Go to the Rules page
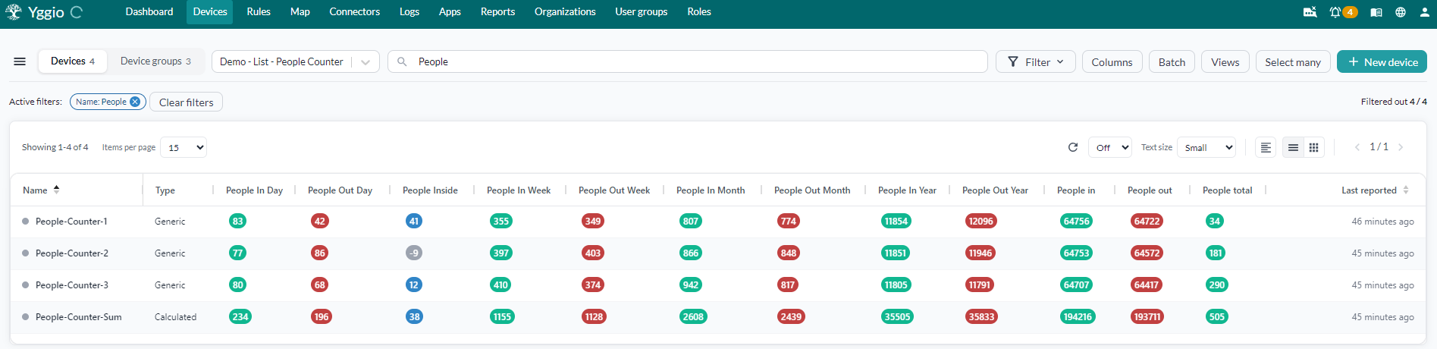 259,11
